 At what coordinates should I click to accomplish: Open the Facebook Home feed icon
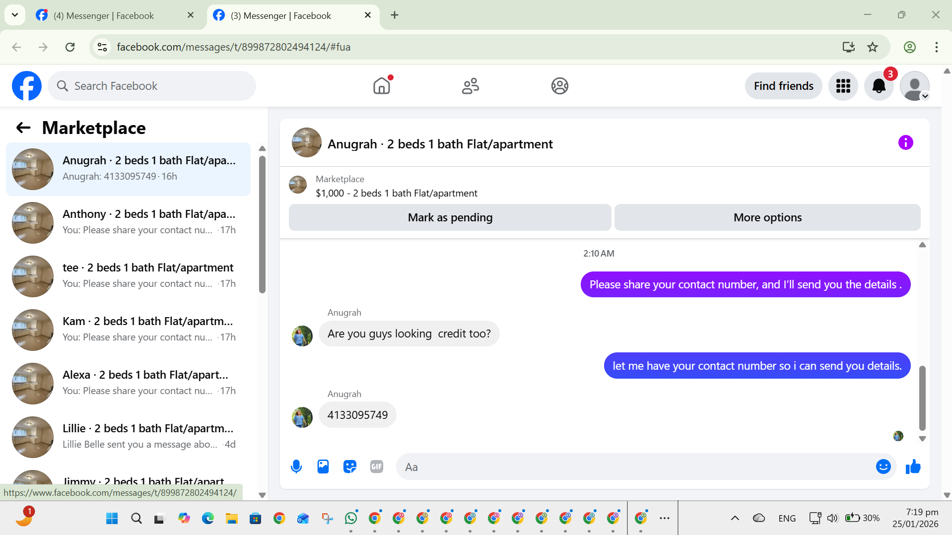(382, 86)
